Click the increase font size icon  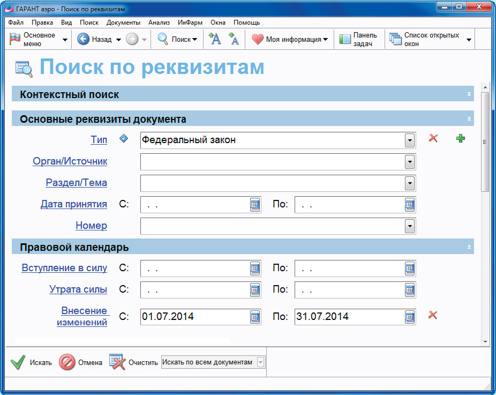(214, 39)
